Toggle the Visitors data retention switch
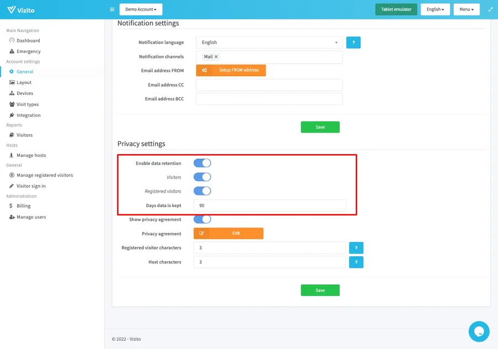 coord(202,177)
